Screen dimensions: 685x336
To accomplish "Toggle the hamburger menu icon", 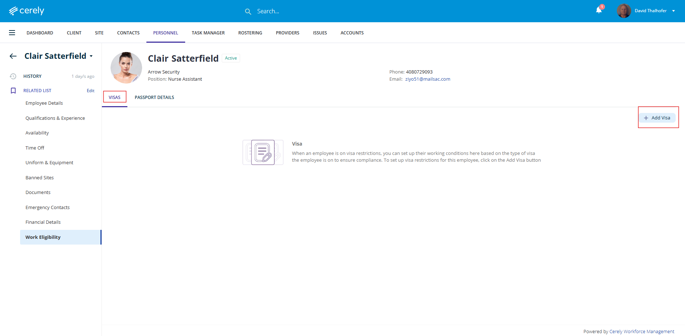I will [12, 33].
